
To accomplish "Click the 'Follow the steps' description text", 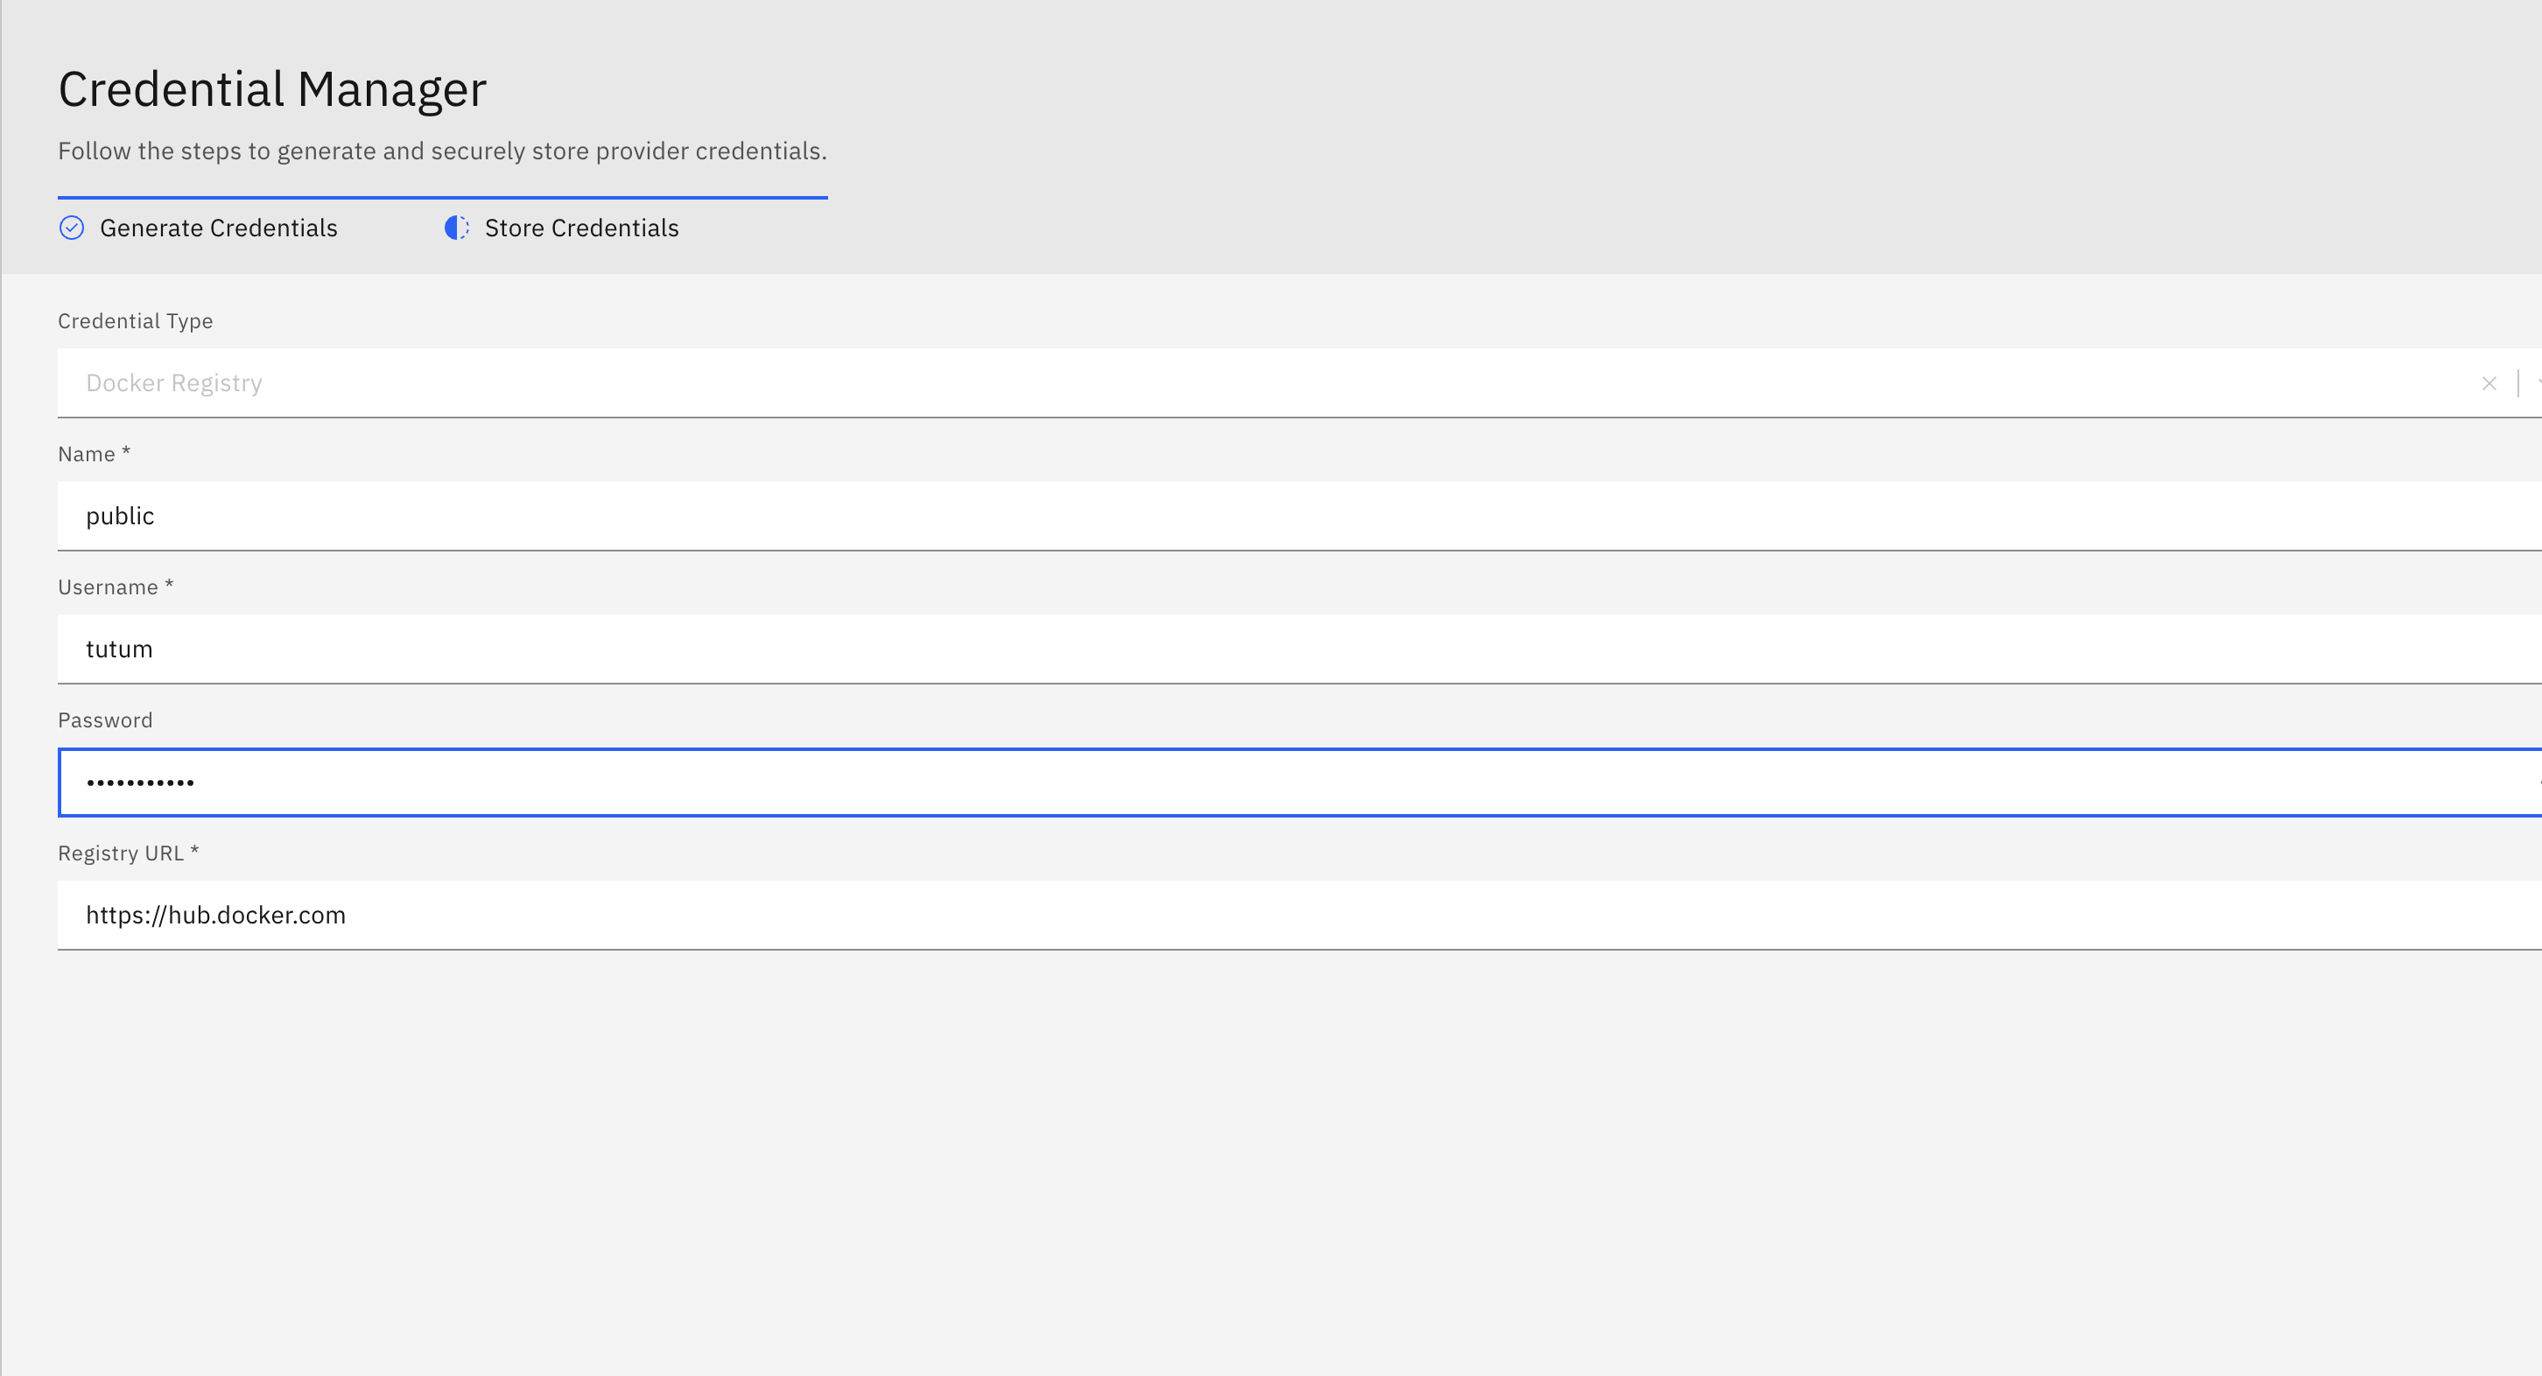I will [x=442, y=151].
